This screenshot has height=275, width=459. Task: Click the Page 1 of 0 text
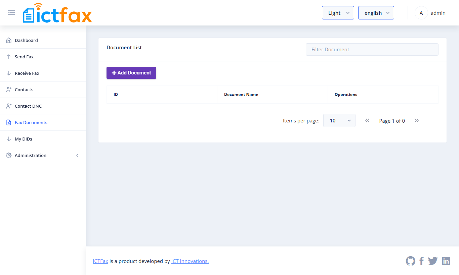click(392, 121)
